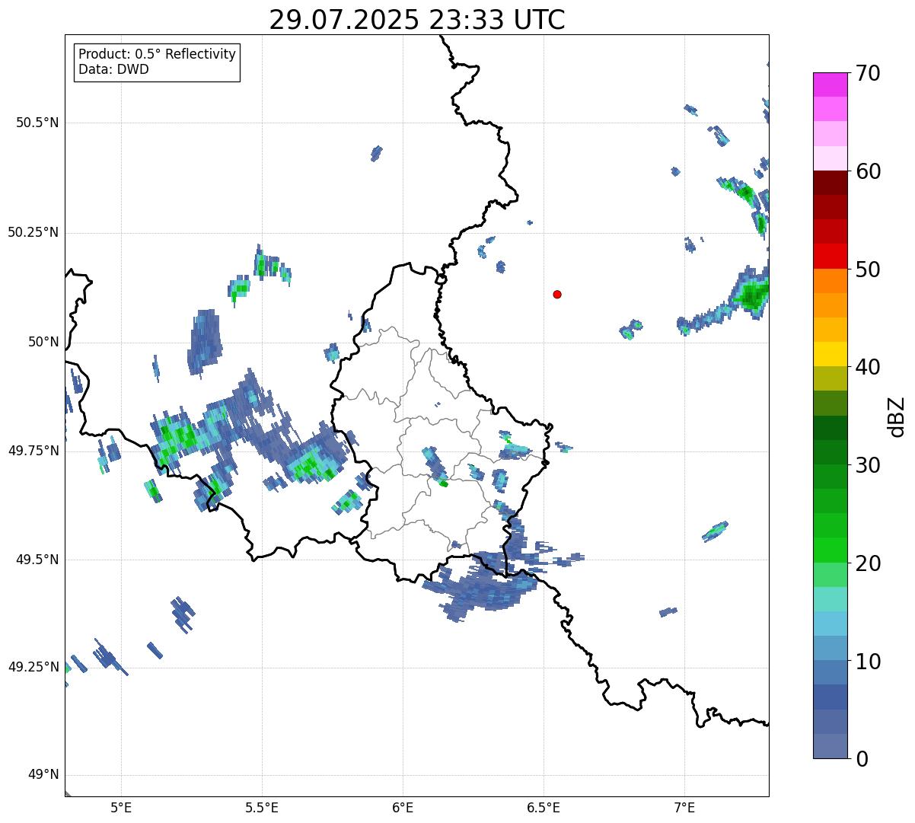Click the Product: 0.5° Reflectivity label
915x823 pixels.
(x=157, y=55)
